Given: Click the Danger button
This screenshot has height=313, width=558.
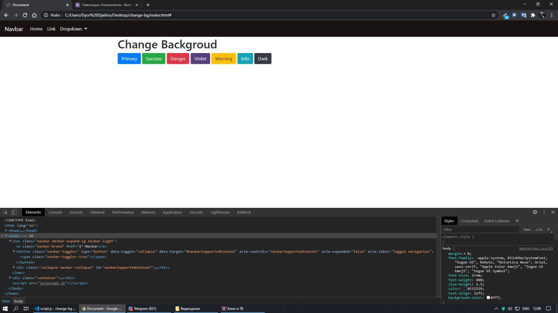Looking at the screenshot, I should point(178,59).
